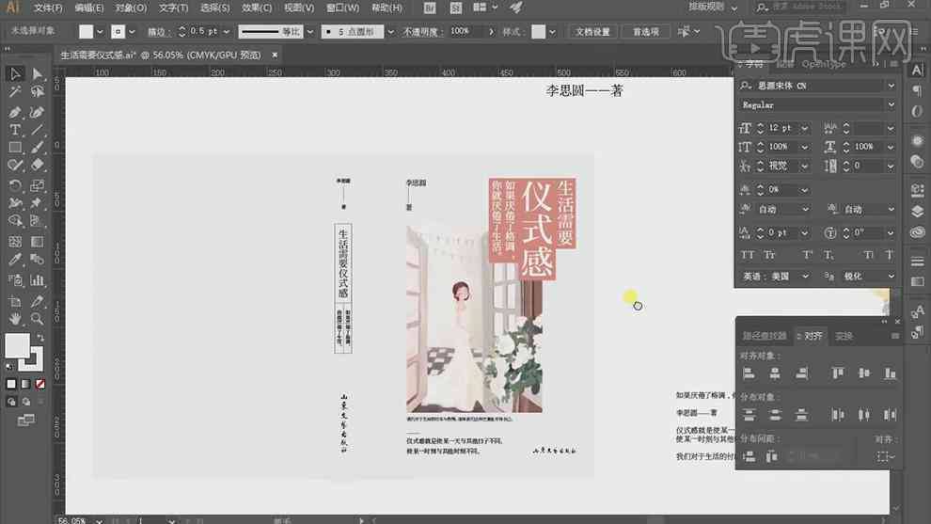Open the stroke weight 0.5 pt dropdown
This screenshot has height=524, width=931.
[x=227, y=31]
